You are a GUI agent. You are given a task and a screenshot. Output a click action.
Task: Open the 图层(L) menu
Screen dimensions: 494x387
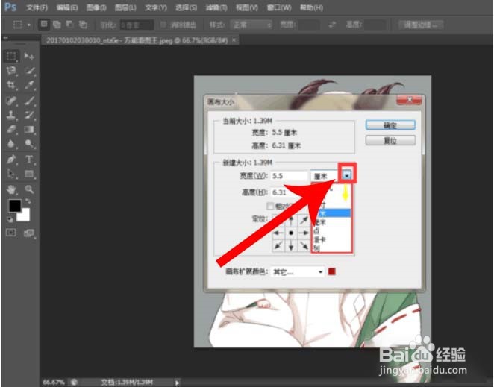tap(125, 7)
